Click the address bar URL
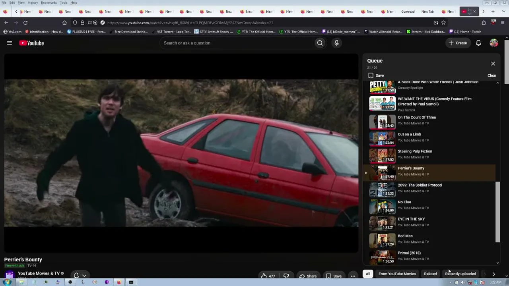 pos(190,23)
